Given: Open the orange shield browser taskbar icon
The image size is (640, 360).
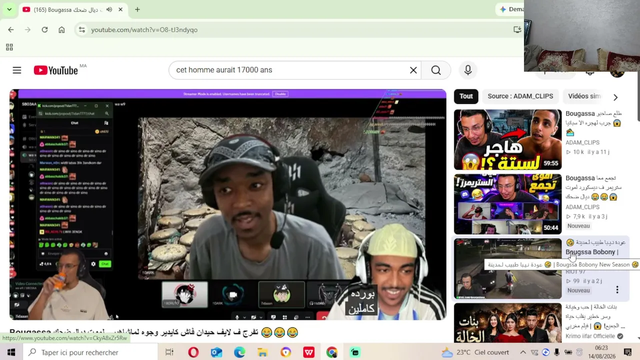Looking at the screenshot, I should [285, 352].
